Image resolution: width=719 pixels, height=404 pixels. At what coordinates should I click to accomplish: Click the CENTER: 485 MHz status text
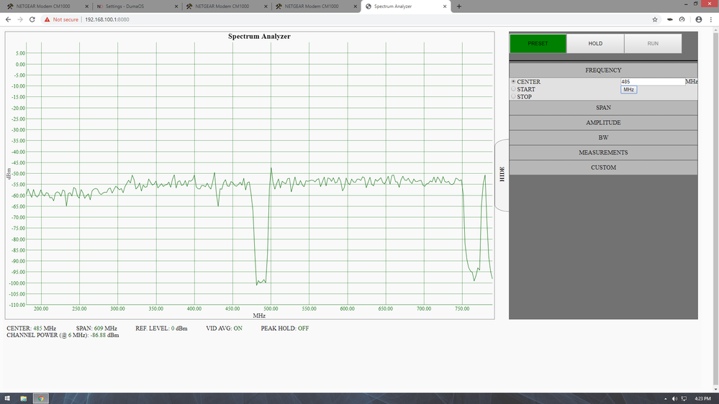tap(31, 329)
